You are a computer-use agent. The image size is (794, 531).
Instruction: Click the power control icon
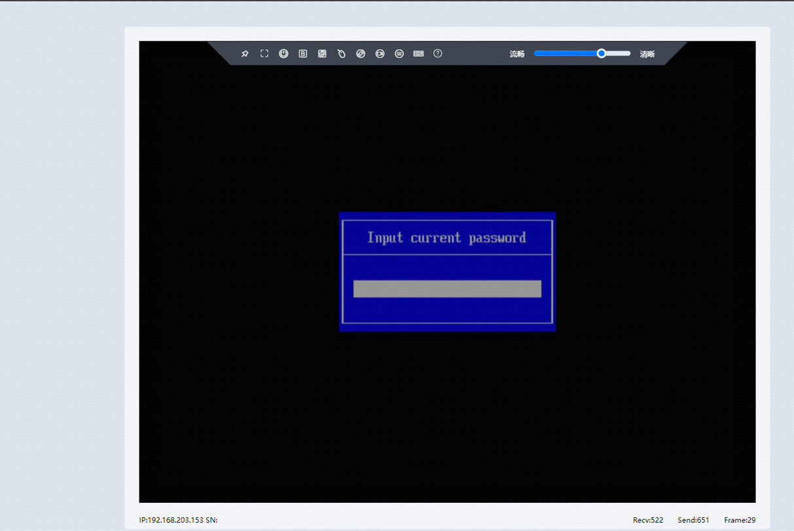[283, 54]
